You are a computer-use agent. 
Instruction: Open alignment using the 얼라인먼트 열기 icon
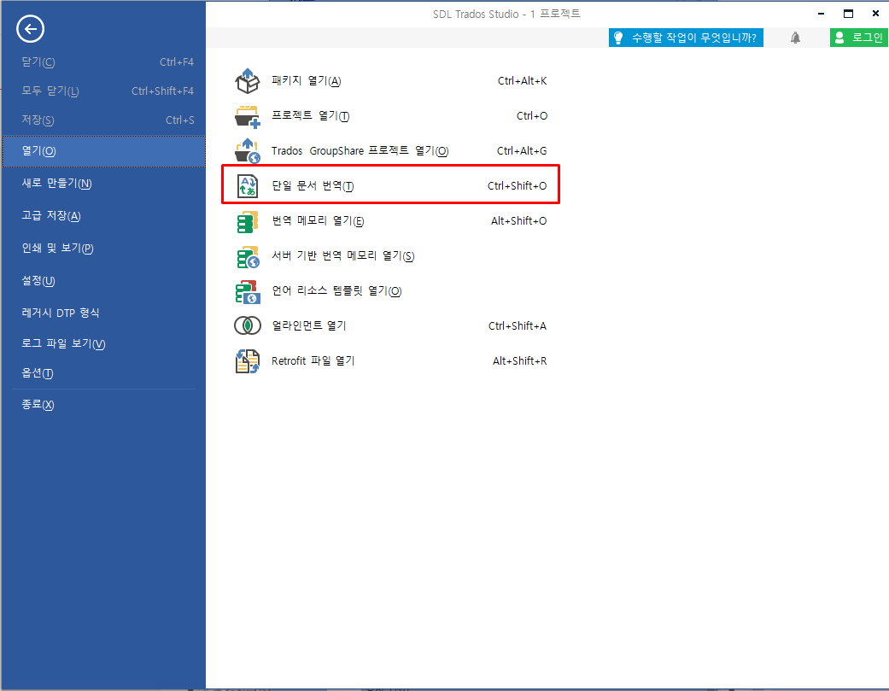(x=247, y=325)
